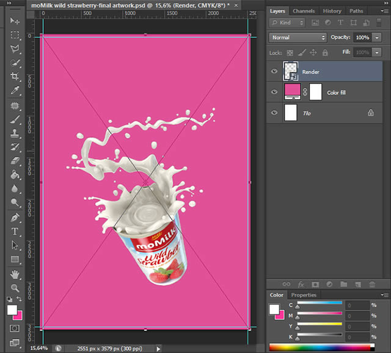Filter for type layers
This screenshot has height=353, width=391.
(x=340, y=23)
